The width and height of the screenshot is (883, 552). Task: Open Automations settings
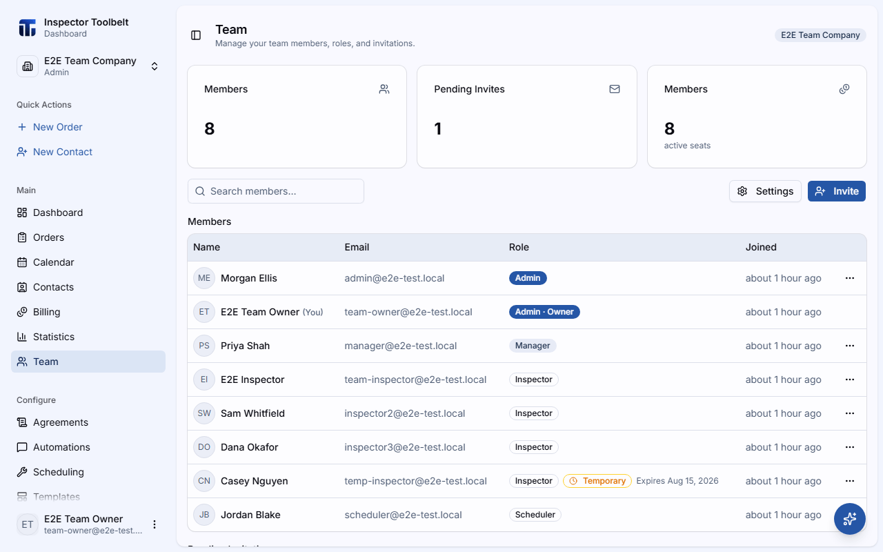point(88,447)
